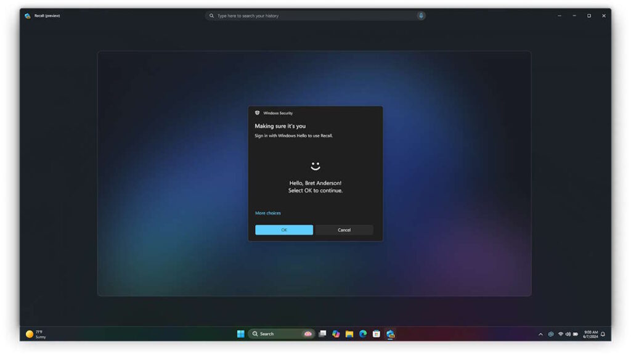Click the Recall icon in the taskbar
The image size is (631, 355).
point(390,333)
